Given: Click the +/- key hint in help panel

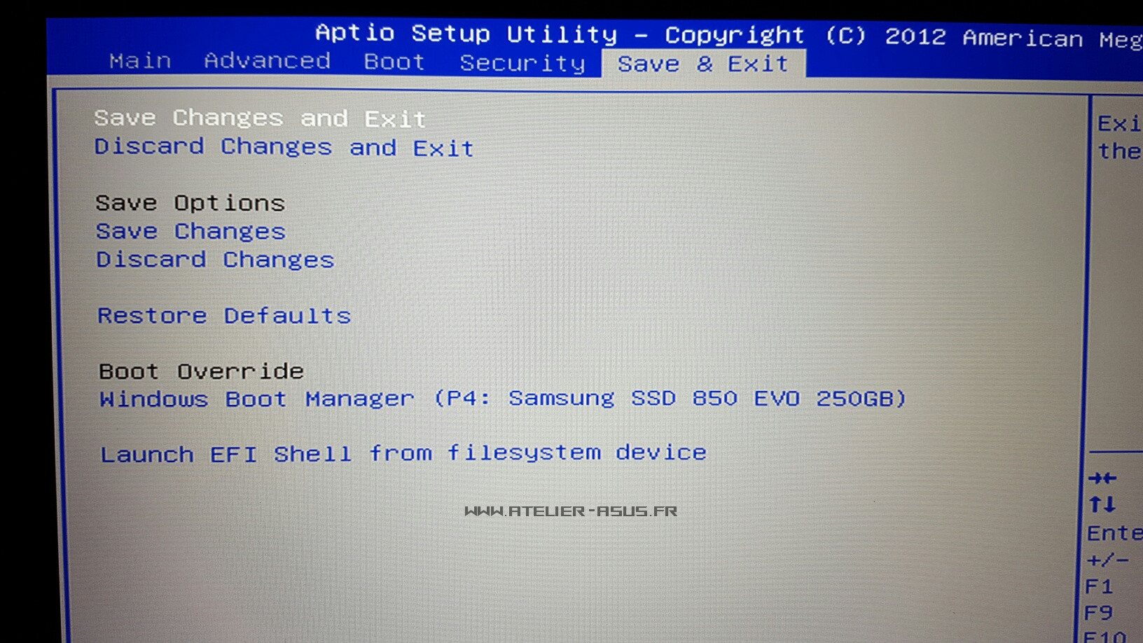Looking at the screenshot, I should point(1107,560).
